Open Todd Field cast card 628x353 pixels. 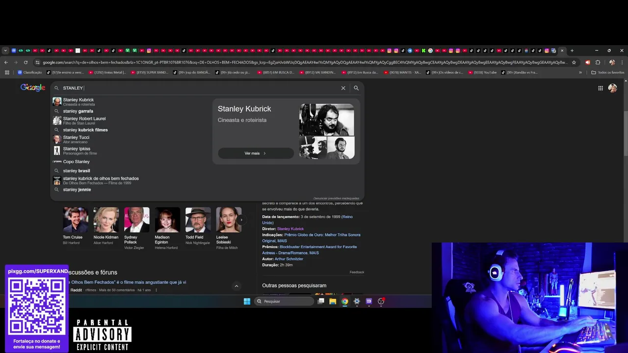(198, 226)
